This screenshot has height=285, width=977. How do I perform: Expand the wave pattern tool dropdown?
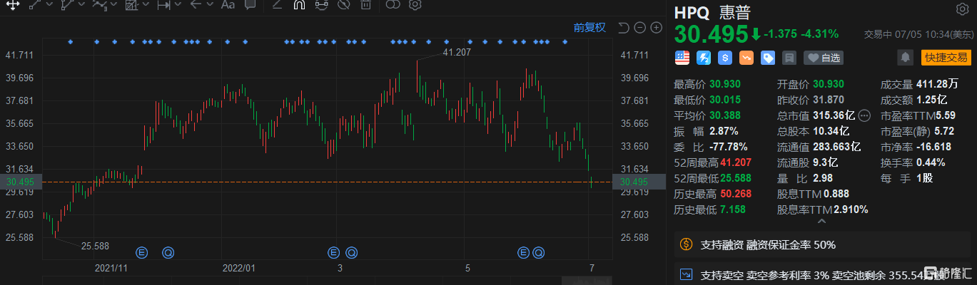pos(113,4)
